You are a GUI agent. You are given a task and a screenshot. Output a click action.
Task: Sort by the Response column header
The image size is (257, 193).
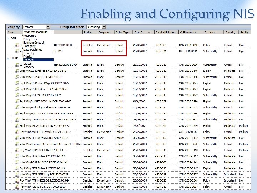(x=106, y=32)
